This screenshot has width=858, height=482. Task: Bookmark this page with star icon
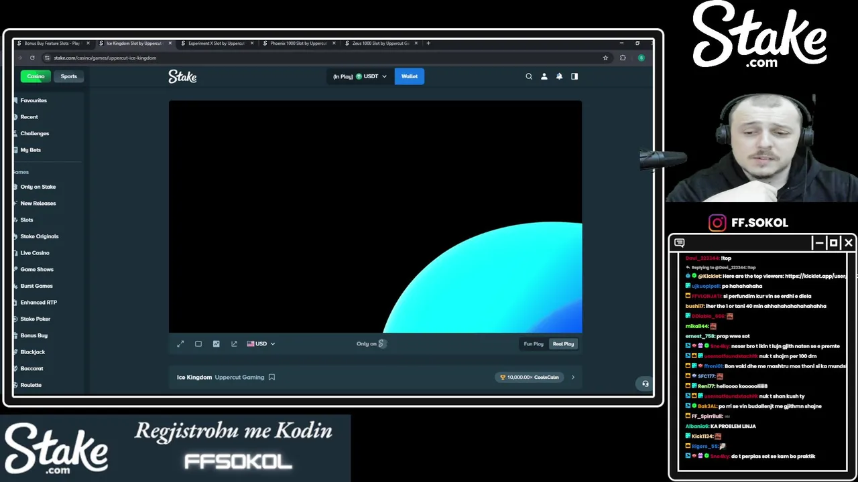point(605,58)
